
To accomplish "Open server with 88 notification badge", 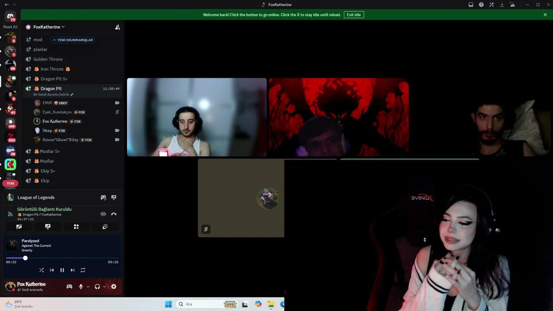I will [x=10, y=65].
